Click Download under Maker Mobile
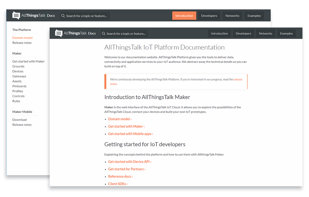The width and height of the screenshot is (309, 197). (19, 119)
